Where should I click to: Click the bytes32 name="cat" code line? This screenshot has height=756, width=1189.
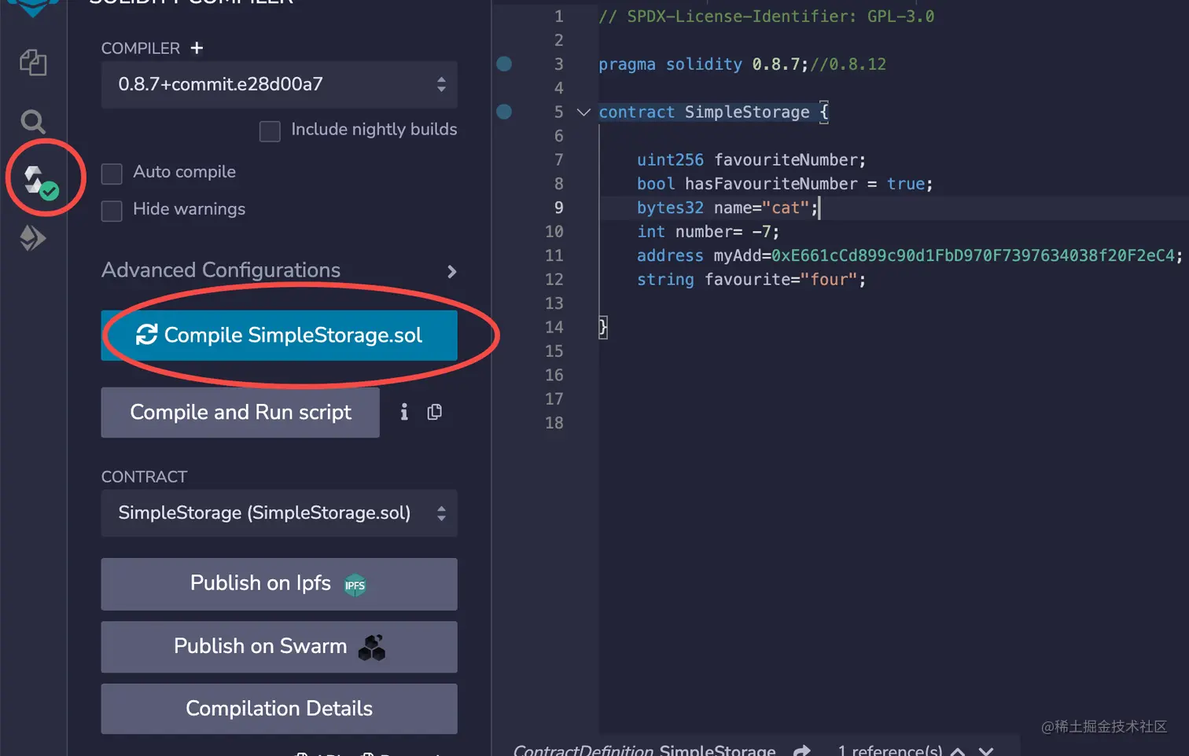[x=727, y=208]
